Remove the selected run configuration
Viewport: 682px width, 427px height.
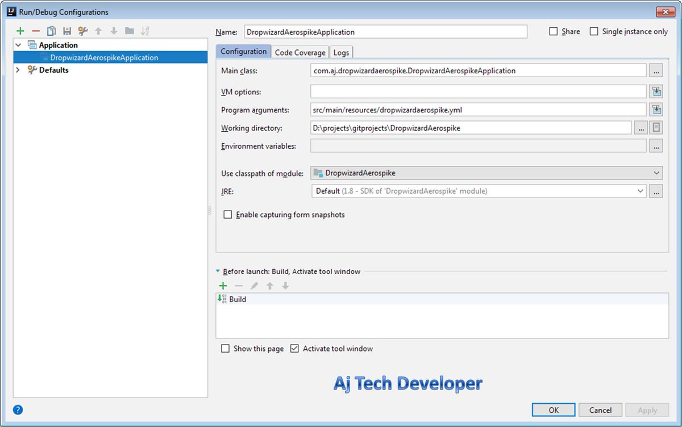click(x=35, y=31)
